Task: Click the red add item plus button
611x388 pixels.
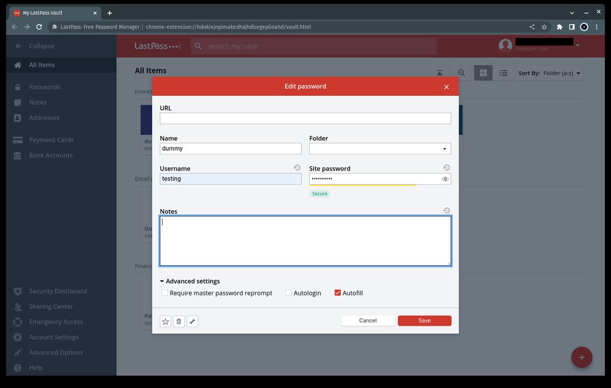Action: pos(581,357)
